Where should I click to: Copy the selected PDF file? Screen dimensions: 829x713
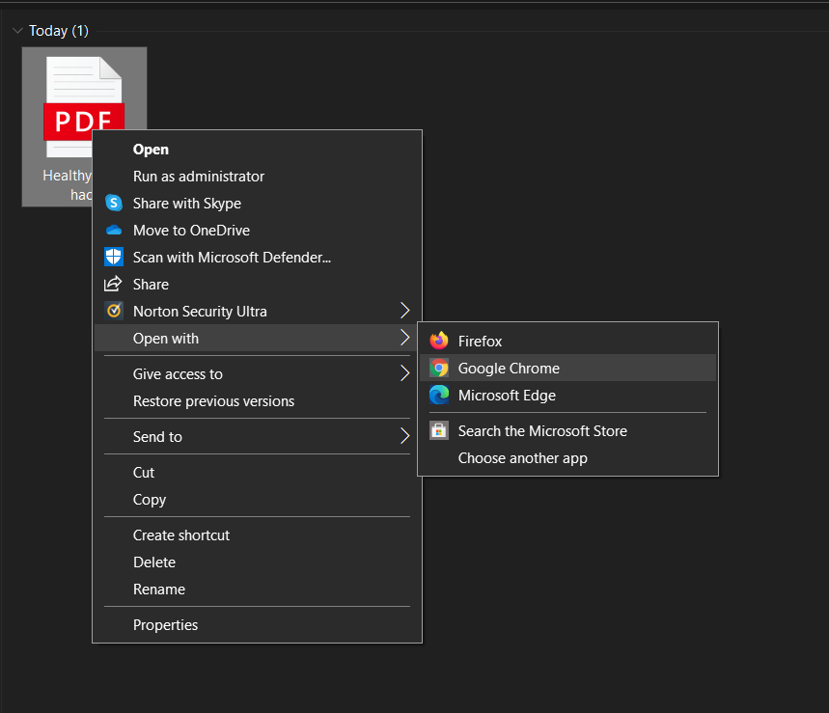pos(257,500)
